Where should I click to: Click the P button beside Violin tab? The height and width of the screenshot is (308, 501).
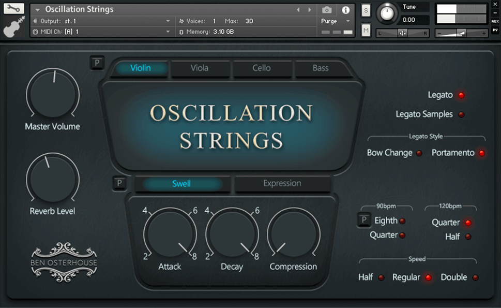pyautogui.click(x=97, y=63)
